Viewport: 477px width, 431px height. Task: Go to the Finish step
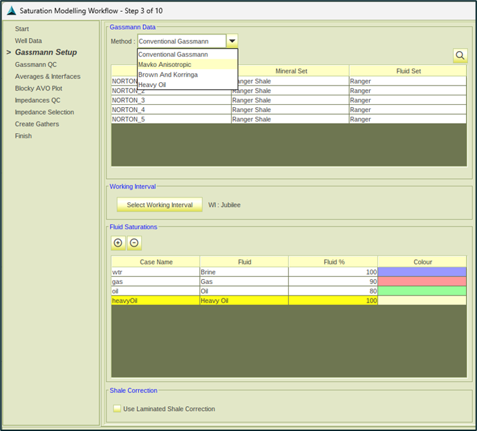click(x=24, y=136)
